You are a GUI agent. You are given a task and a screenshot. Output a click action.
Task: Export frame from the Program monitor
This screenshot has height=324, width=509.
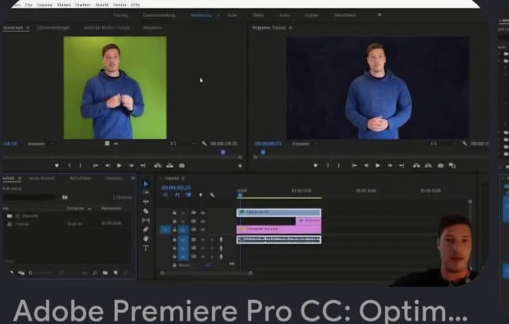(x=441, y=166)
